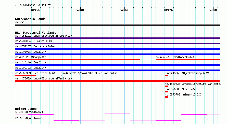The width and height of the screenshot is (227, 124).
Task: Click the 84983k ruler tick label
Action: [x=169, y=10]
